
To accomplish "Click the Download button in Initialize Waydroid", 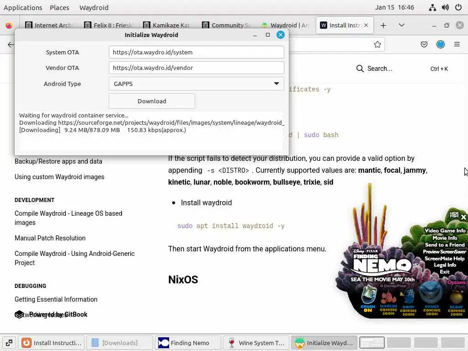I will (x=152, y=101).
